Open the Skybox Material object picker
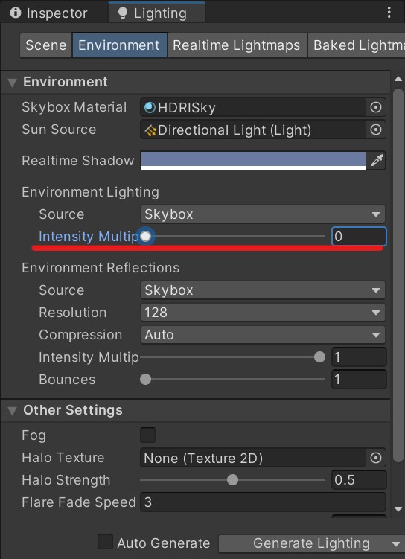This screenshot has height=559, width=405. pyautogui.click(x=376, y=107)
